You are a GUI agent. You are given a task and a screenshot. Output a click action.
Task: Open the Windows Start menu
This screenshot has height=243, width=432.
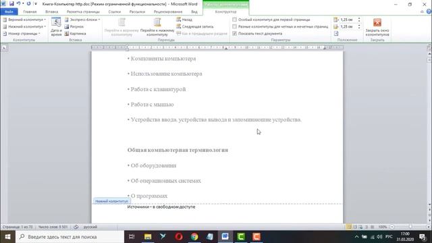pos(7,237)
